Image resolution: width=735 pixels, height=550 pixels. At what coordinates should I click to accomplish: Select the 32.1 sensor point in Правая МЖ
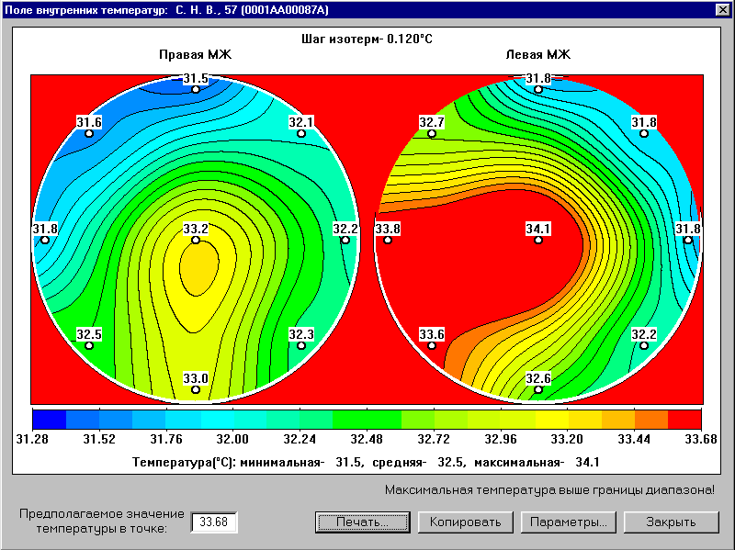pyautogui.click(x=301, y=133)
